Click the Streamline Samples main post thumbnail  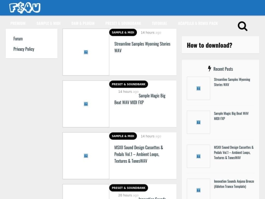pos(86,52)
